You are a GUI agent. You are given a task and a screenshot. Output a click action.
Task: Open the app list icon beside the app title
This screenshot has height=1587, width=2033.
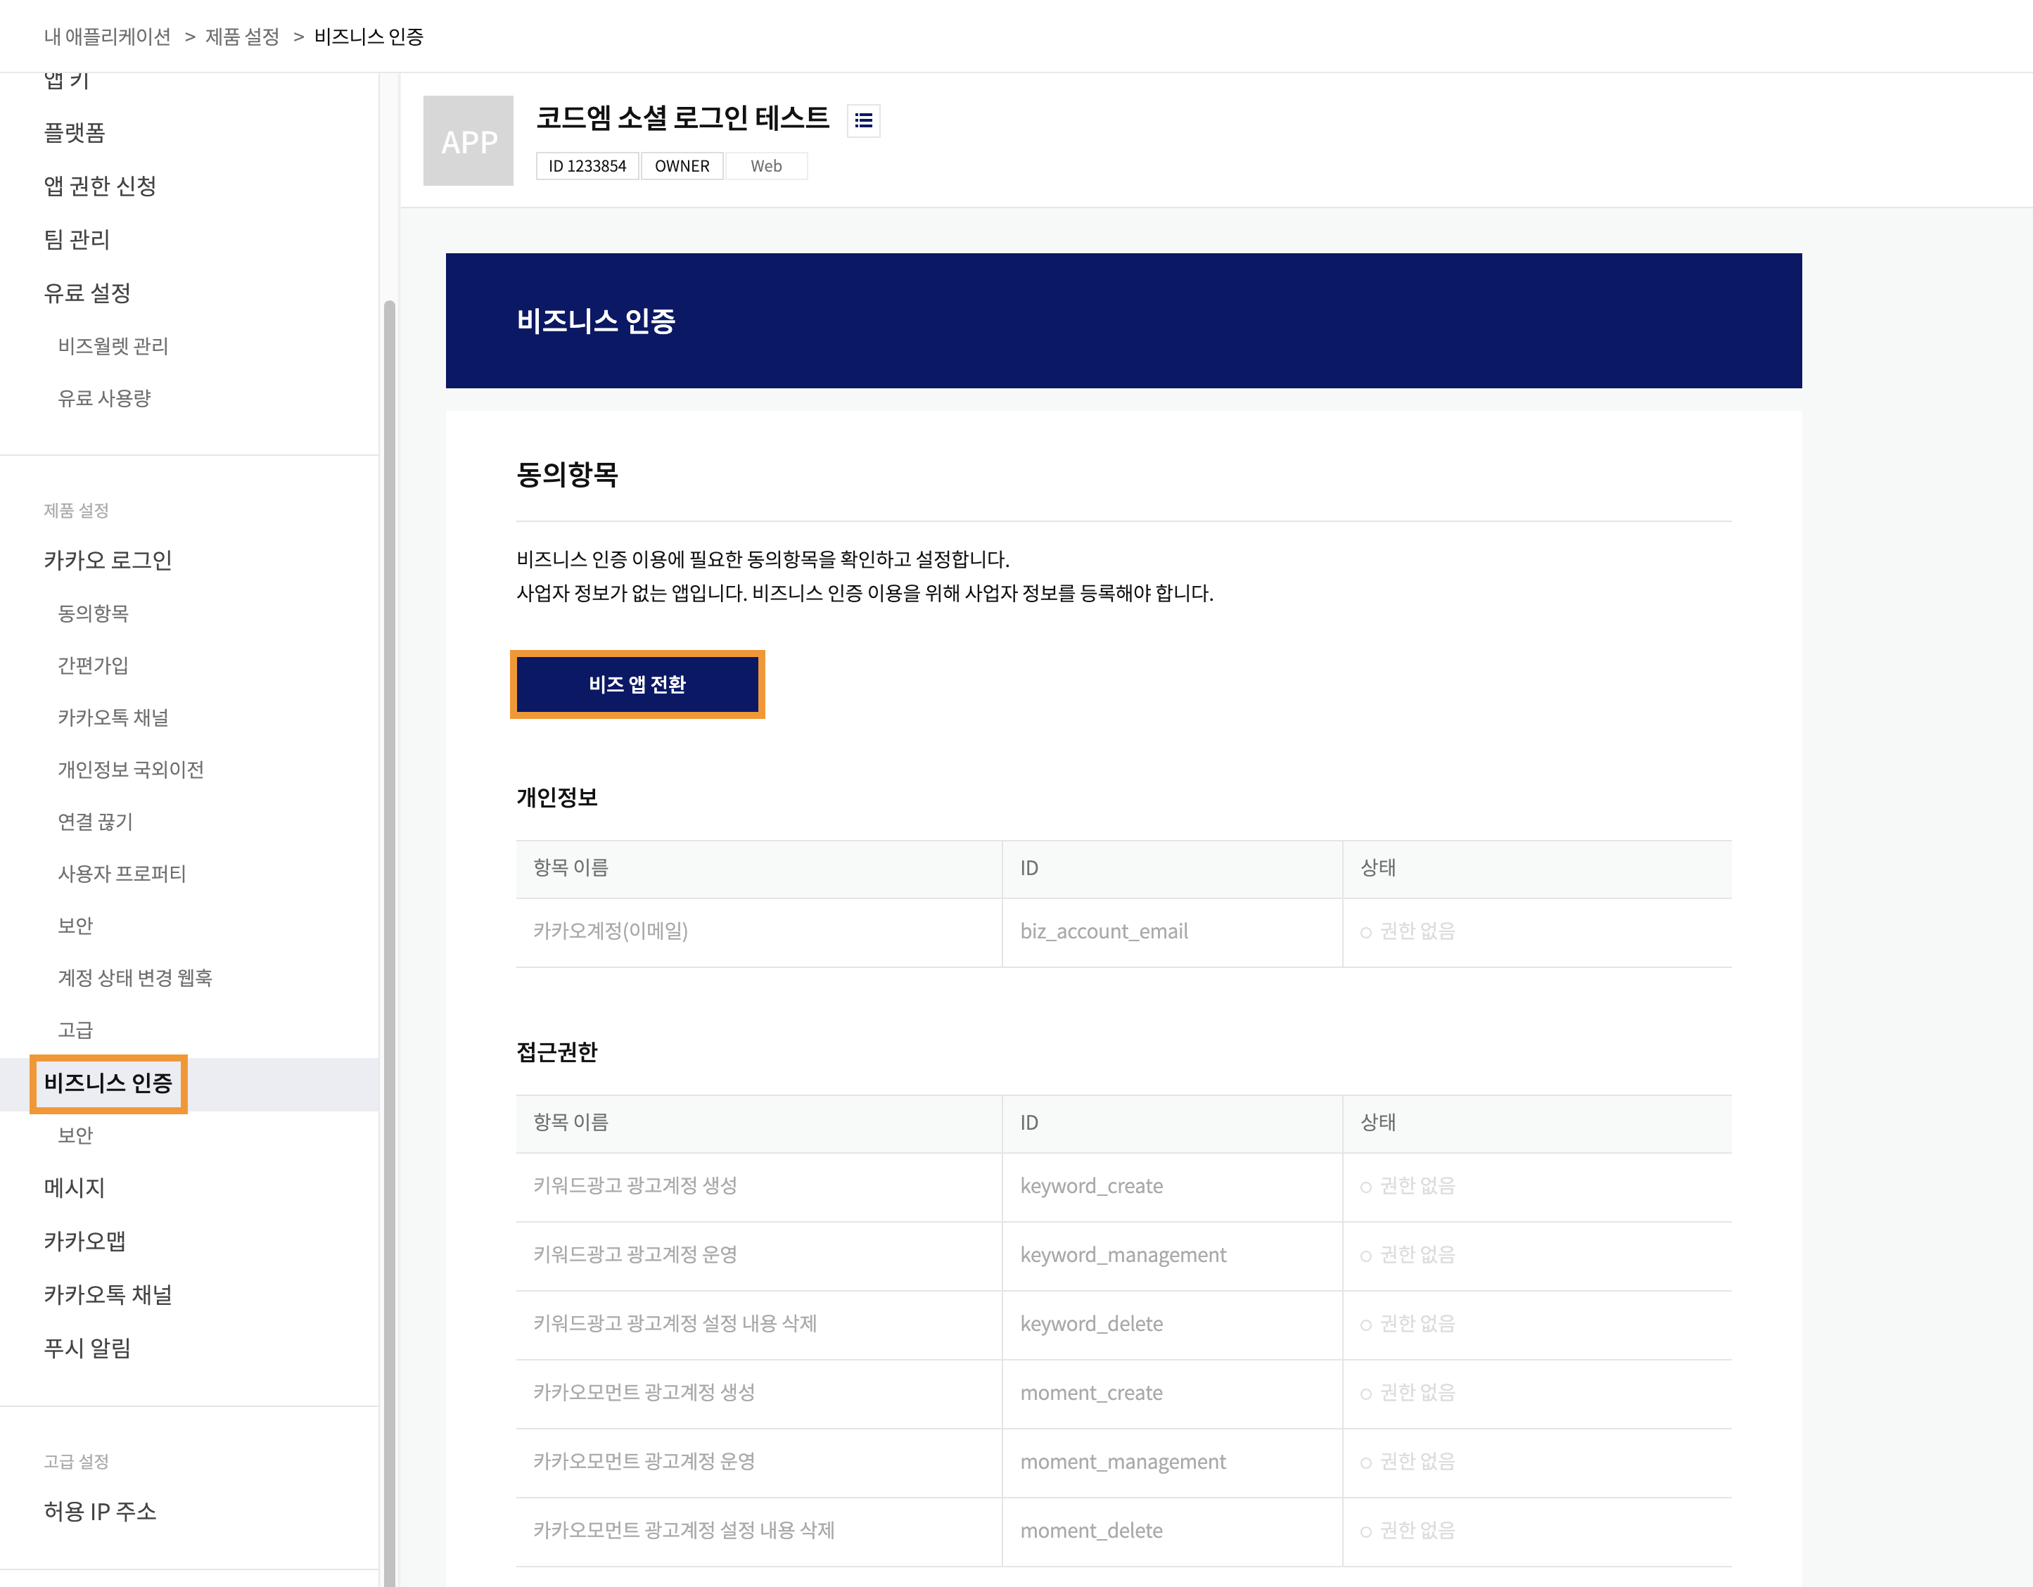coord(863,120)
